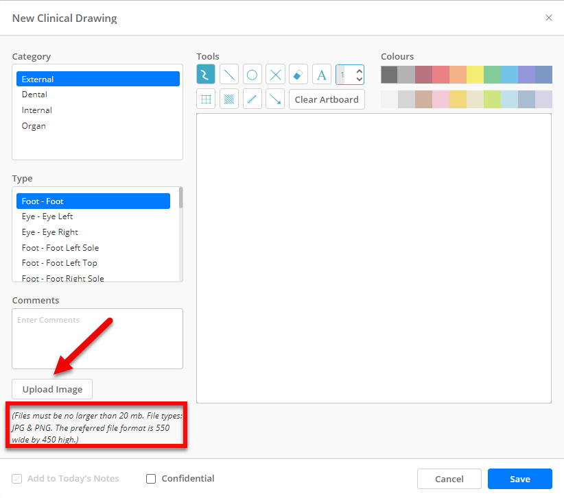Image resolution: width=564 pixels, height=498 pixels.
Task: Pick the slate blue top-row colour swatch
Action: point(544,75)
